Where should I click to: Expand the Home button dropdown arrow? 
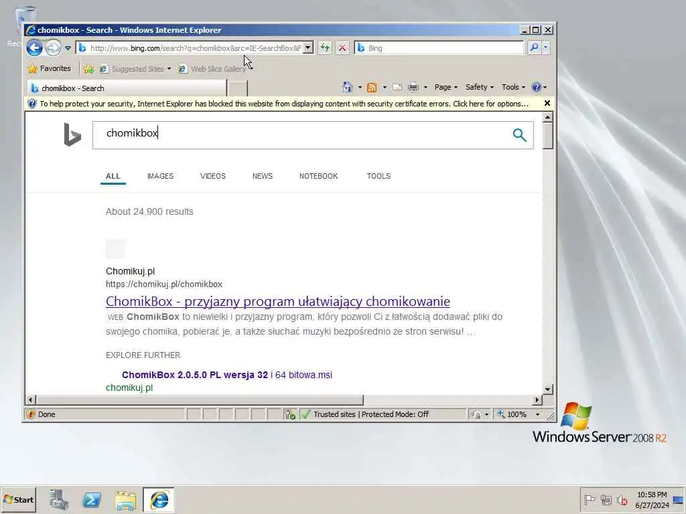[x=360, y=88]
